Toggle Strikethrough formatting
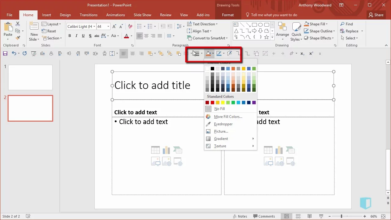Viewport: 391px width, 220px height. tap(97, 36)
